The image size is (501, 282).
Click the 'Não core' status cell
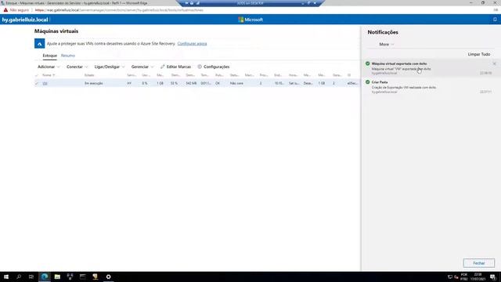point(236,83)
